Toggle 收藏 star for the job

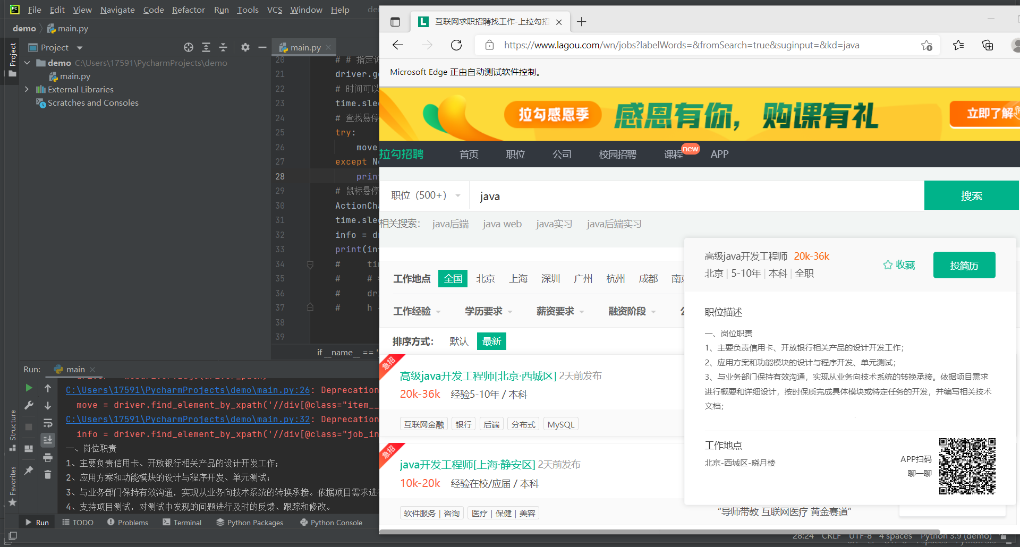tap(899, 265)
